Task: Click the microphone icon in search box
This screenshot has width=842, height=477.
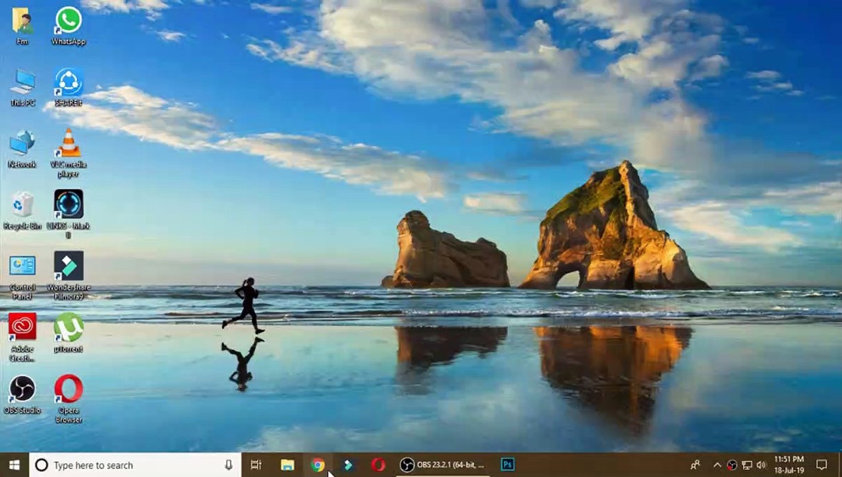Action: tap(229, 465)
